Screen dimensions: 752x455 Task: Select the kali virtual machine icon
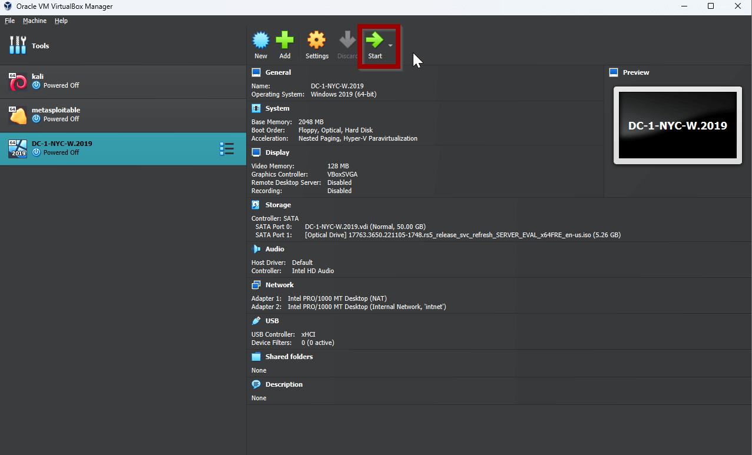[x=18, y=81]
